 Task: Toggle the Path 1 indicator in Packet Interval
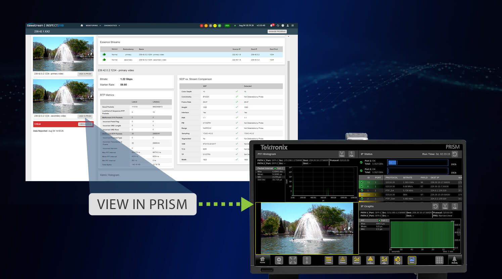(x=275, y=168)
